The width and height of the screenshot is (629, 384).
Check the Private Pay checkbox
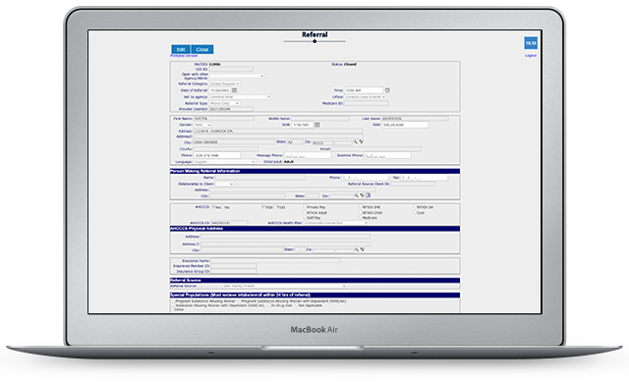[305, 207]
